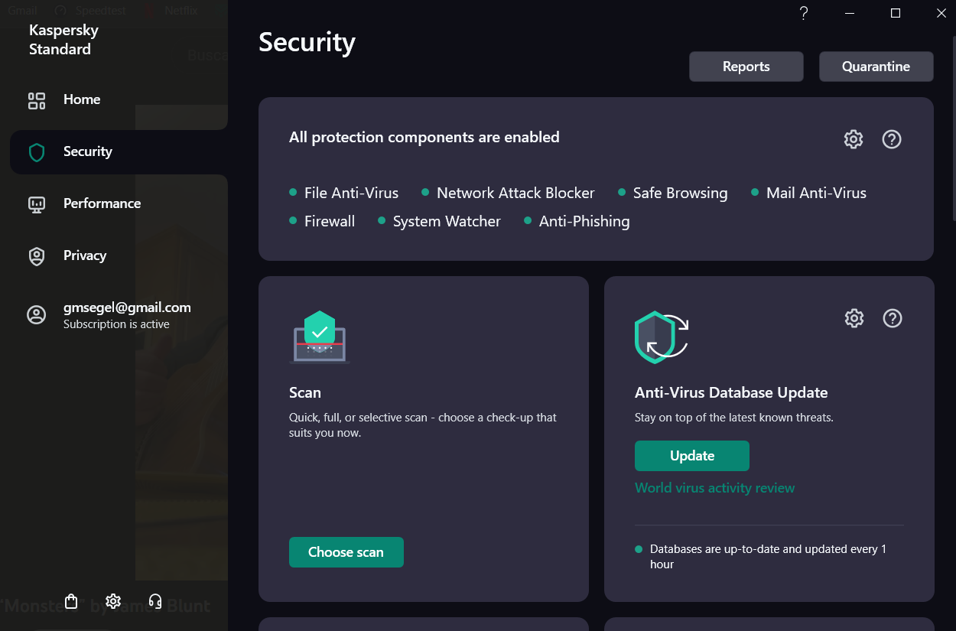Click the Update databases button

point(691,456)
